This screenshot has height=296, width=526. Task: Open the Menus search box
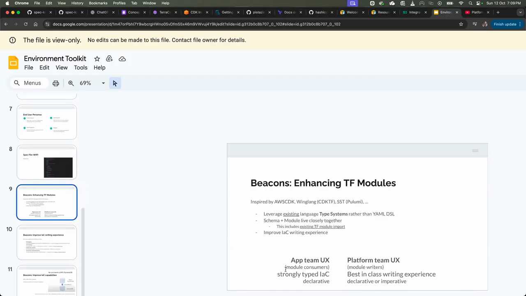pyautogui.click(x=28, y=83)
